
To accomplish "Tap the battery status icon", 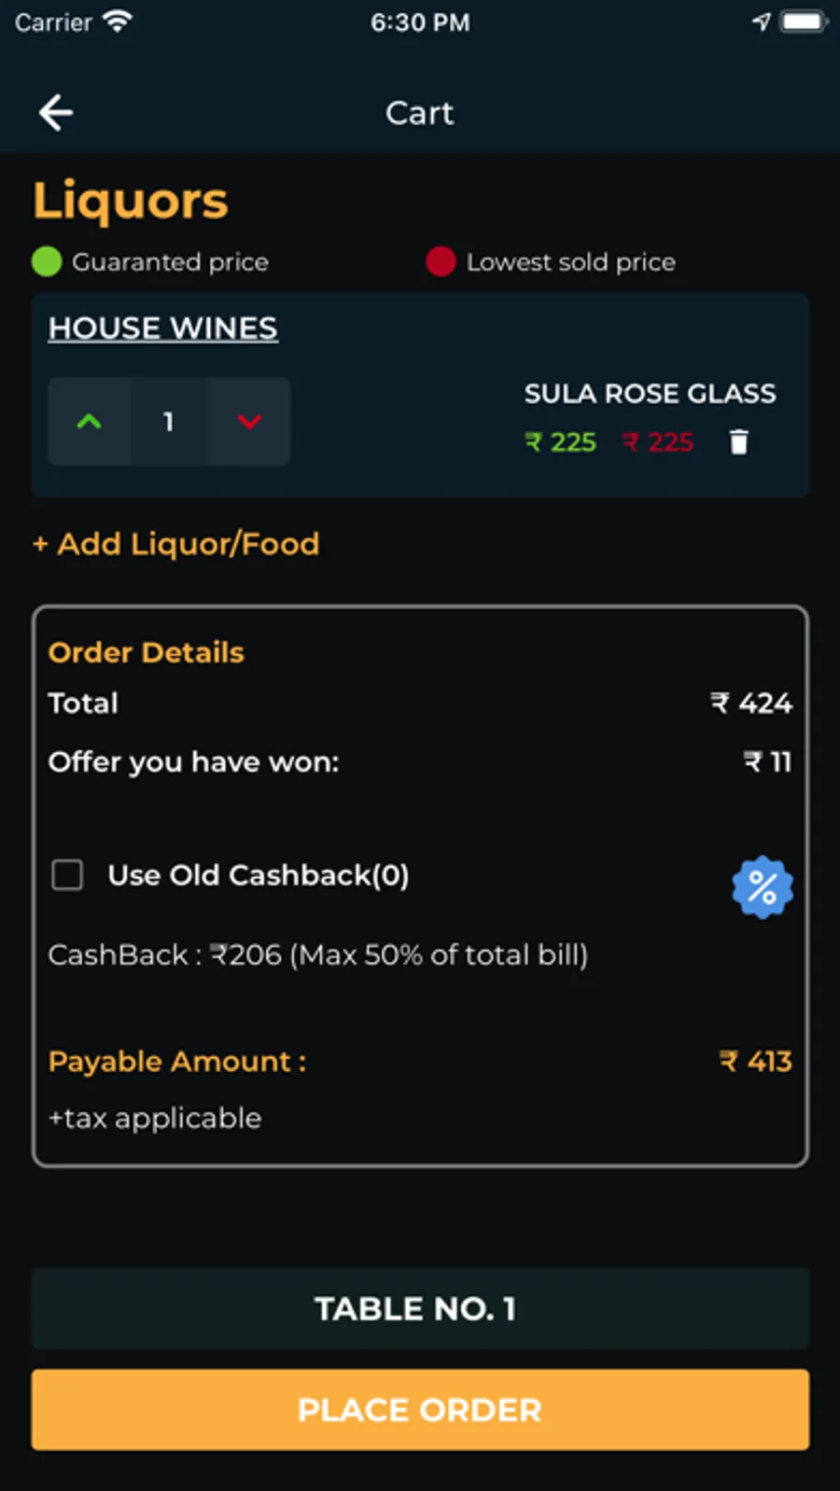I will [803, 21].
